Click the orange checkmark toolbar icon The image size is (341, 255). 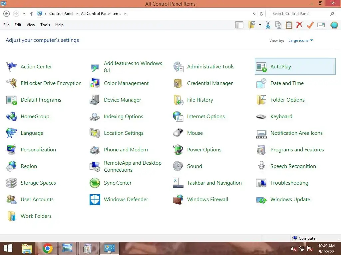pos(310,25)
